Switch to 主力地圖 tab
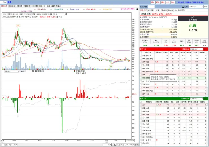This screenshot has height=147, width=209. pyautogui.click(x=34, y=6)
